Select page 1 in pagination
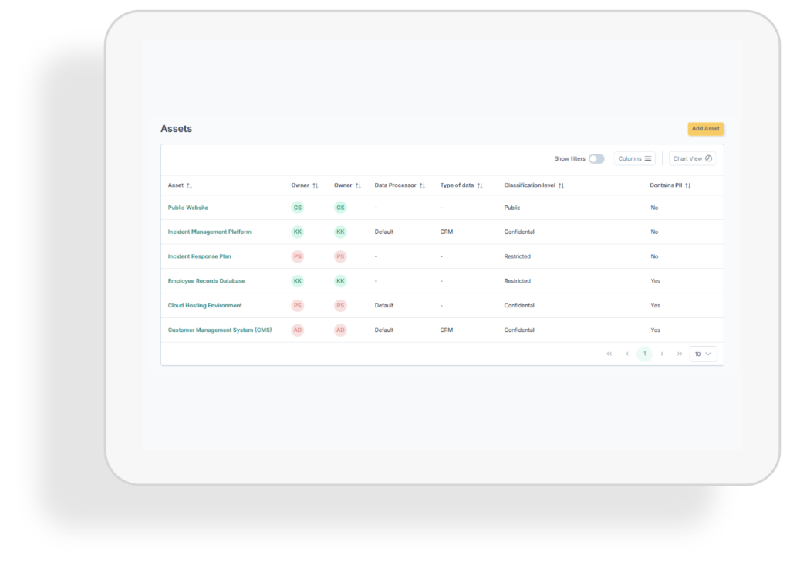The width and height of the screenshot is (790, 566). pyautogui.click(x=644, y=354)
